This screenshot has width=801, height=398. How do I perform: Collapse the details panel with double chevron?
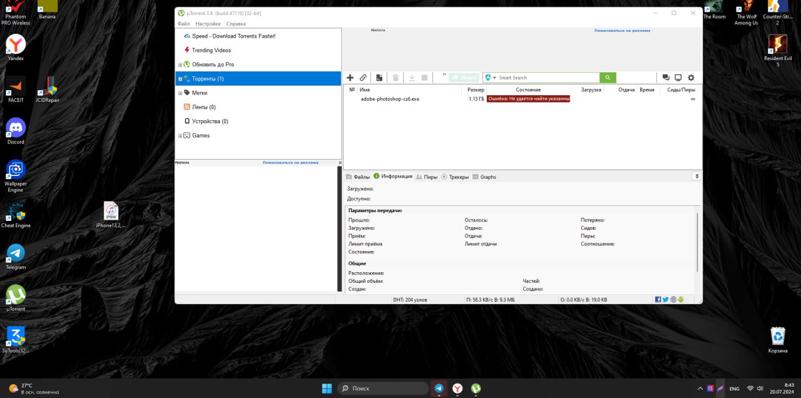[x=696, y=176]
